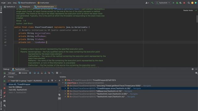This screenshot has height=111, width=198.
Task: Click the Debug bug icon in top toolbar
Action: [177, 3]
